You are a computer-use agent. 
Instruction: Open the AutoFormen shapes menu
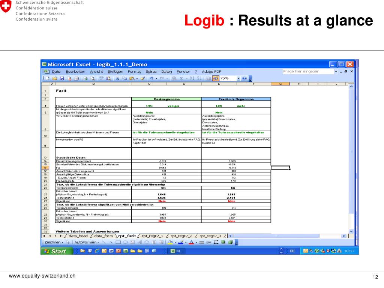(87, 242)
